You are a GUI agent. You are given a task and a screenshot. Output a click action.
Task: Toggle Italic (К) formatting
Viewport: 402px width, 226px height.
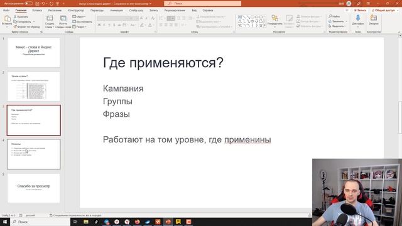click(104, 25)
